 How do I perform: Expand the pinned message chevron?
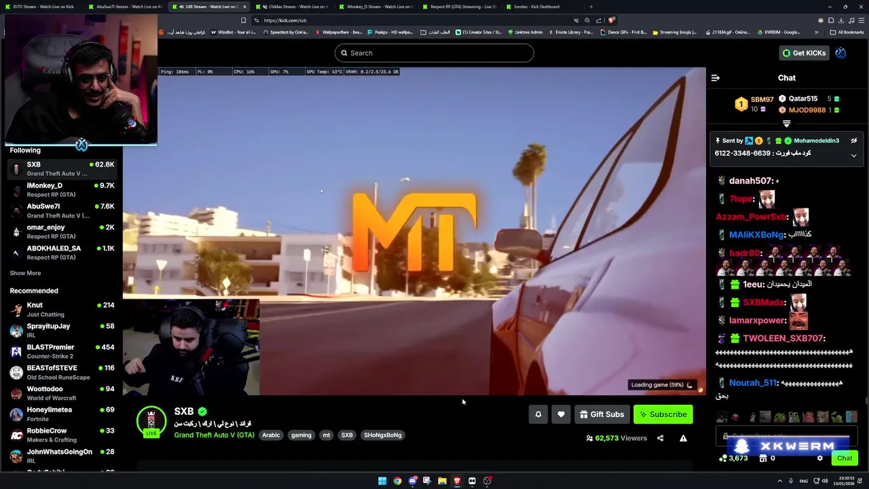[x=853, y=156]
